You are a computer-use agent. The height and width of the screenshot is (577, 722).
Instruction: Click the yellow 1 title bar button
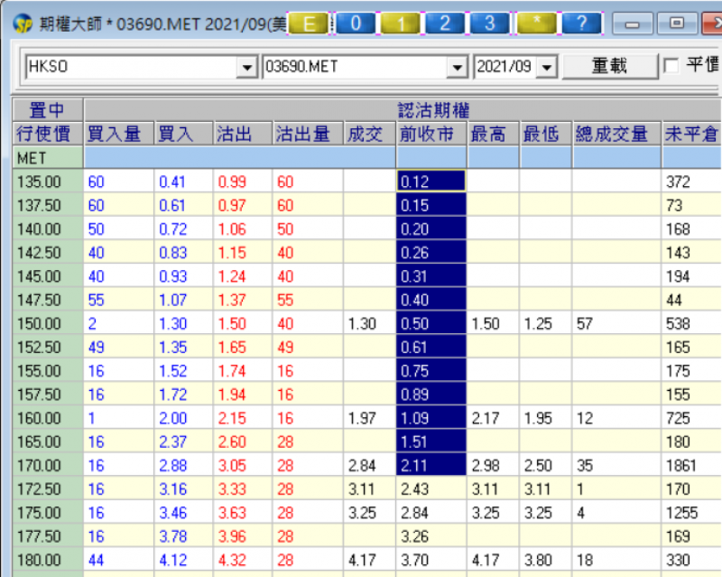tap(400, 23)
